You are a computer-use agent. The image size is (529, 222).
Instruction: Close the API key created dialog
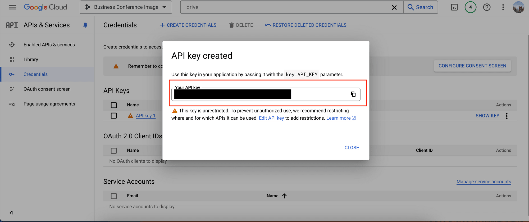point(352,148)
